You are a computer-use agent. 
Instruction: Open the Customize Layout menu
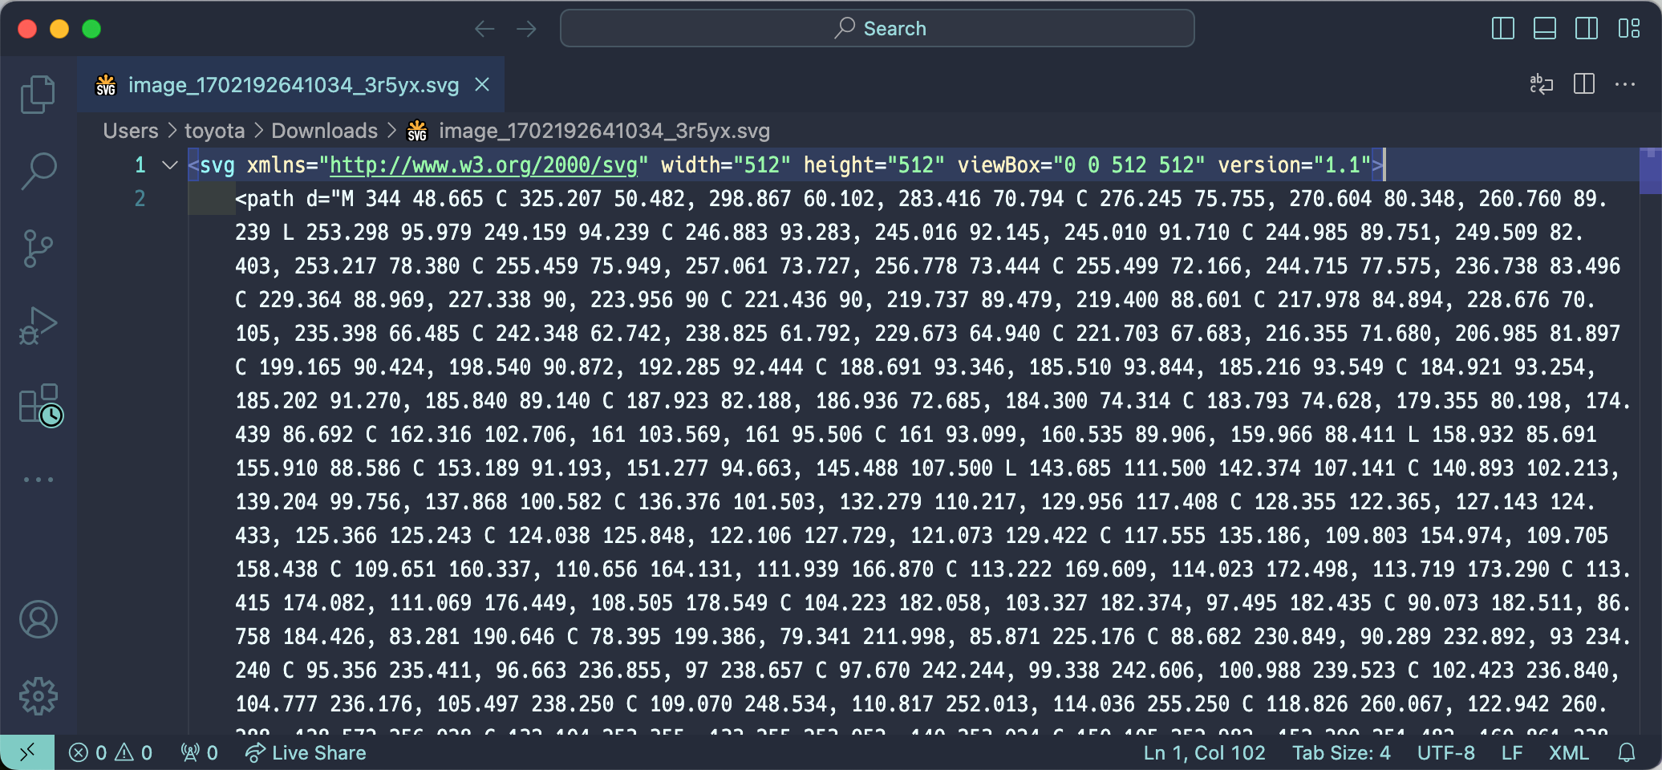1628,29
